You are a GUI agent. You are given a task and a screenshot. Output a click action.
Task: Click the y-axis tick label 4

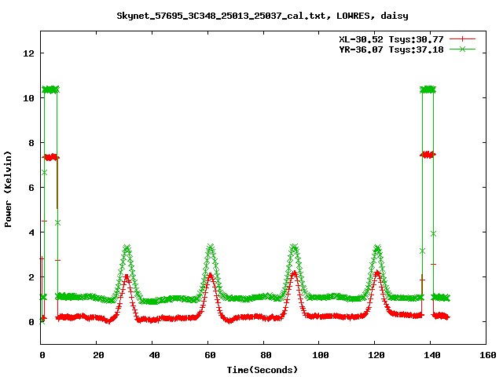(31, 232)
